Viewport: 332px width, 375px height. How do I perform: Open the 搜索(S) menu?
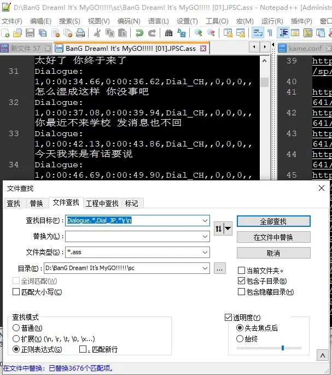pos(69,21)
